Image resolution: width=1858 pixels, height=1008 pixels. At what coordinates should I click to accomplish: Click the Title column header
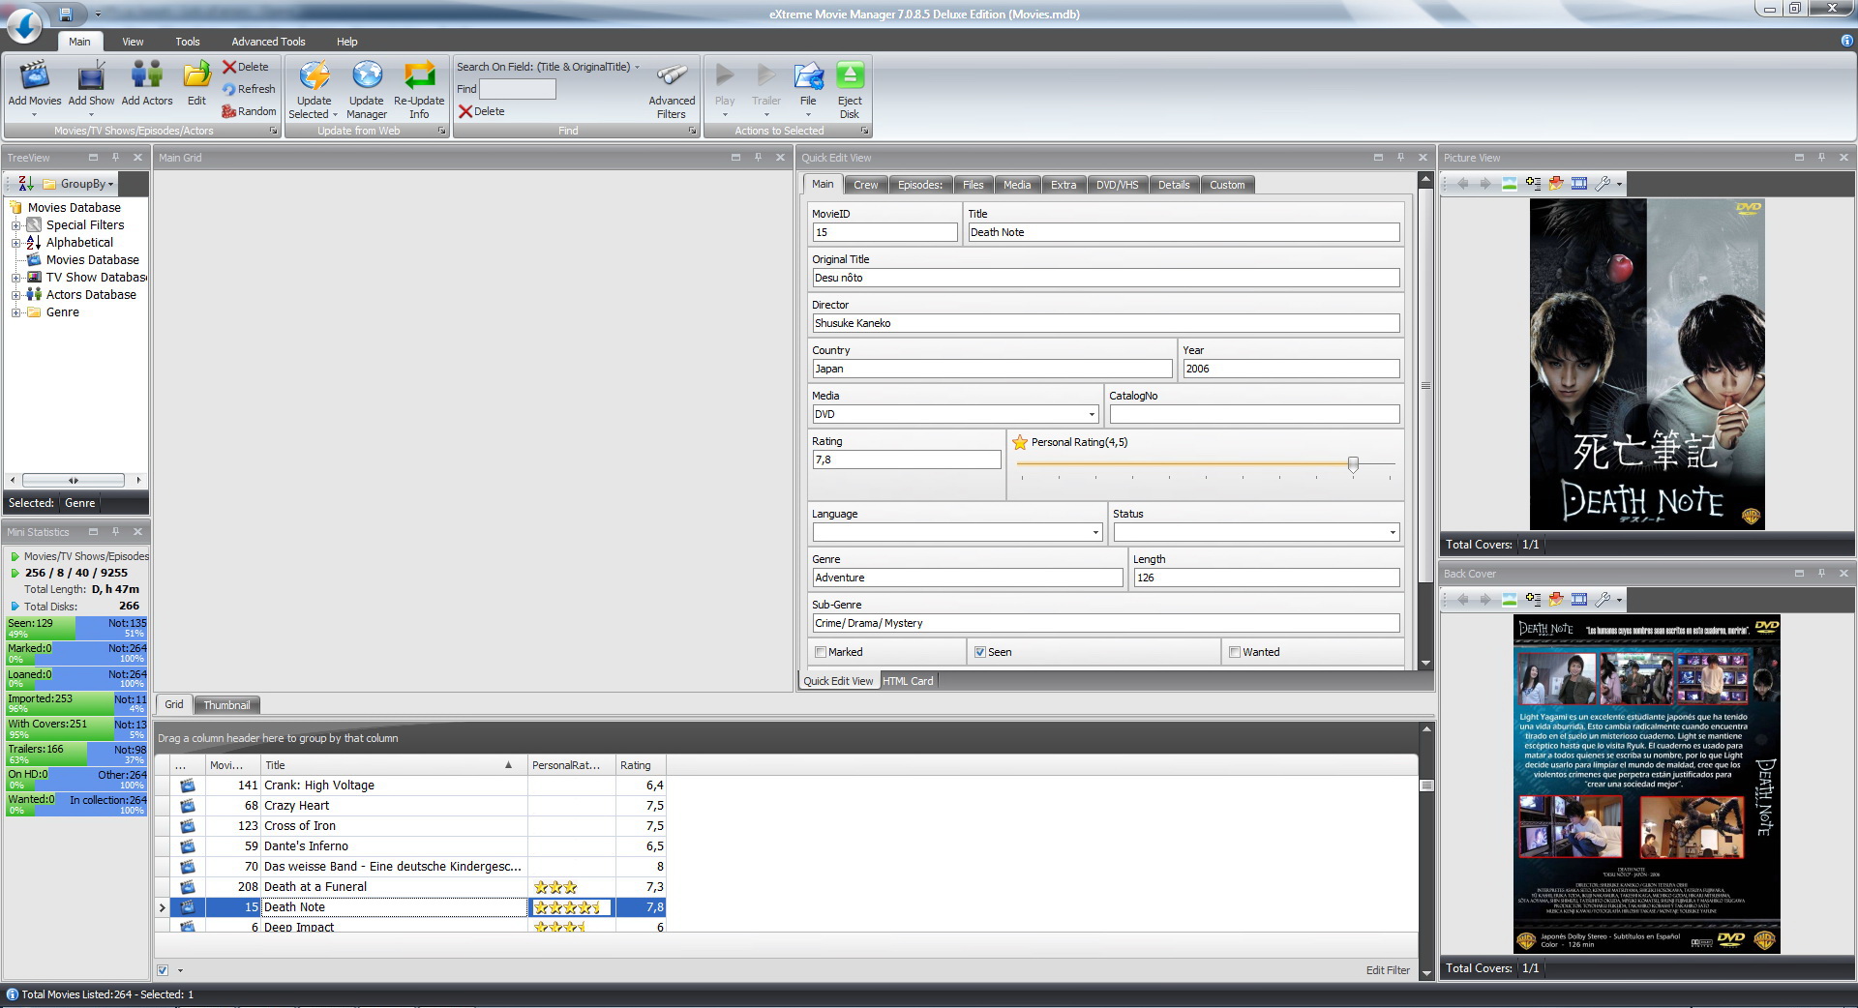click(394, 765)
